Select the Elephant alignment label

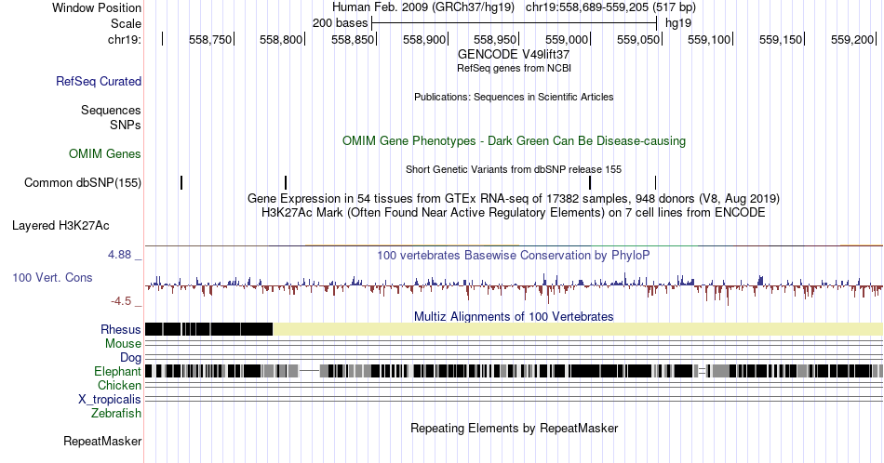(117, 371)
